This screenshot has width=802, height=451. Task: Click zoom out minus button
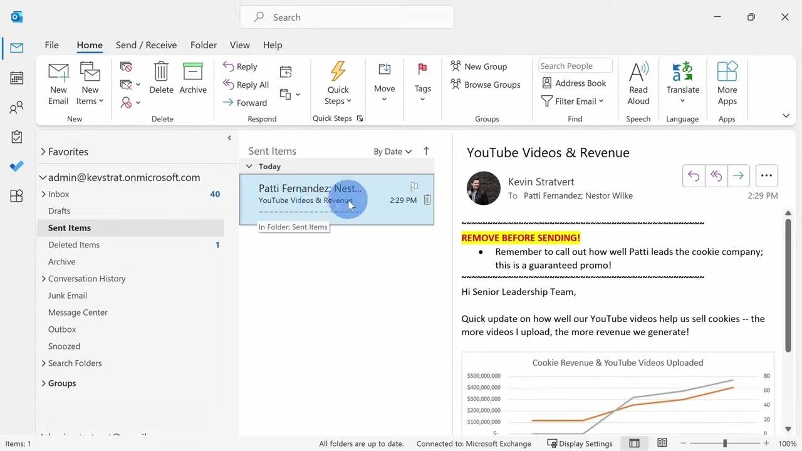[684, 443]
